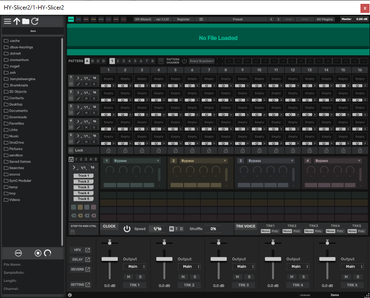Screen dimensions: 370x298
Task: Open the TRK 1 Output Main dropdown
Action: pos(134,267)
